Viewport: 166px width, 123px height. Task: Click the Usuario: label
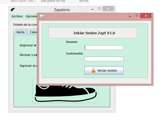click(72, 42)
